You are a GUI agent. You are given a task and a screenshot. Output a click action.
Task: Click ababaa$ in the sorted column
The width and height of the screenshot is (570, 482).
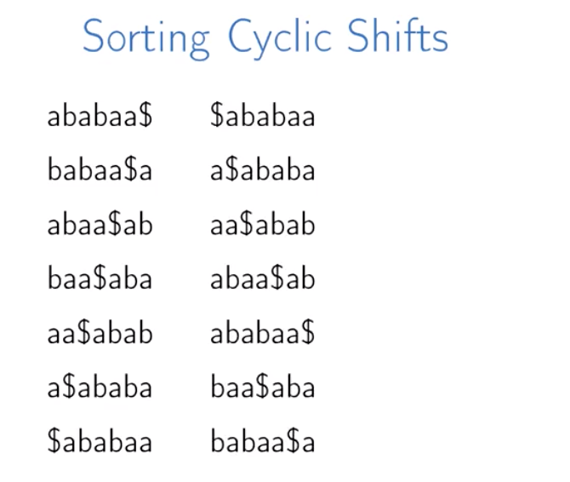click(x=263, y=332)
